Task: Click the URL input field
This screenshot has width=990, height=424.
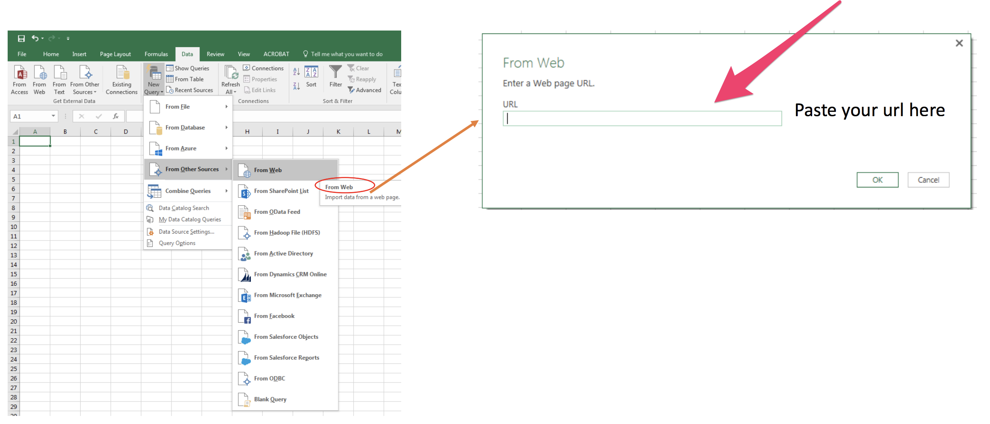Action: pyautogui.click(x=642, y=118)
